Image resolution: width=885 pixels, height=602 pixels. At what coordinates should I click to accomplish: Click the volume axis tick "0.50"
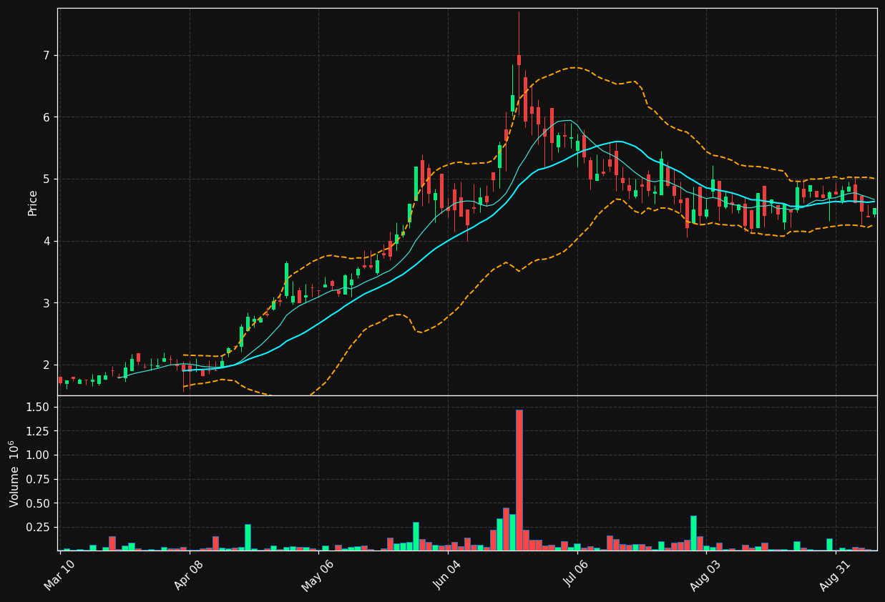pos(38,503)
